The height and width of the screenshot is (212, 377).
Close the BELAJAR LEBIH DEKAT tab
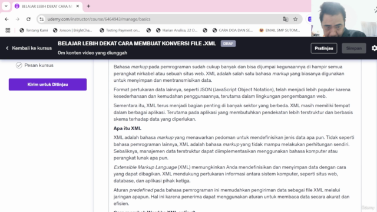[77, 6]
